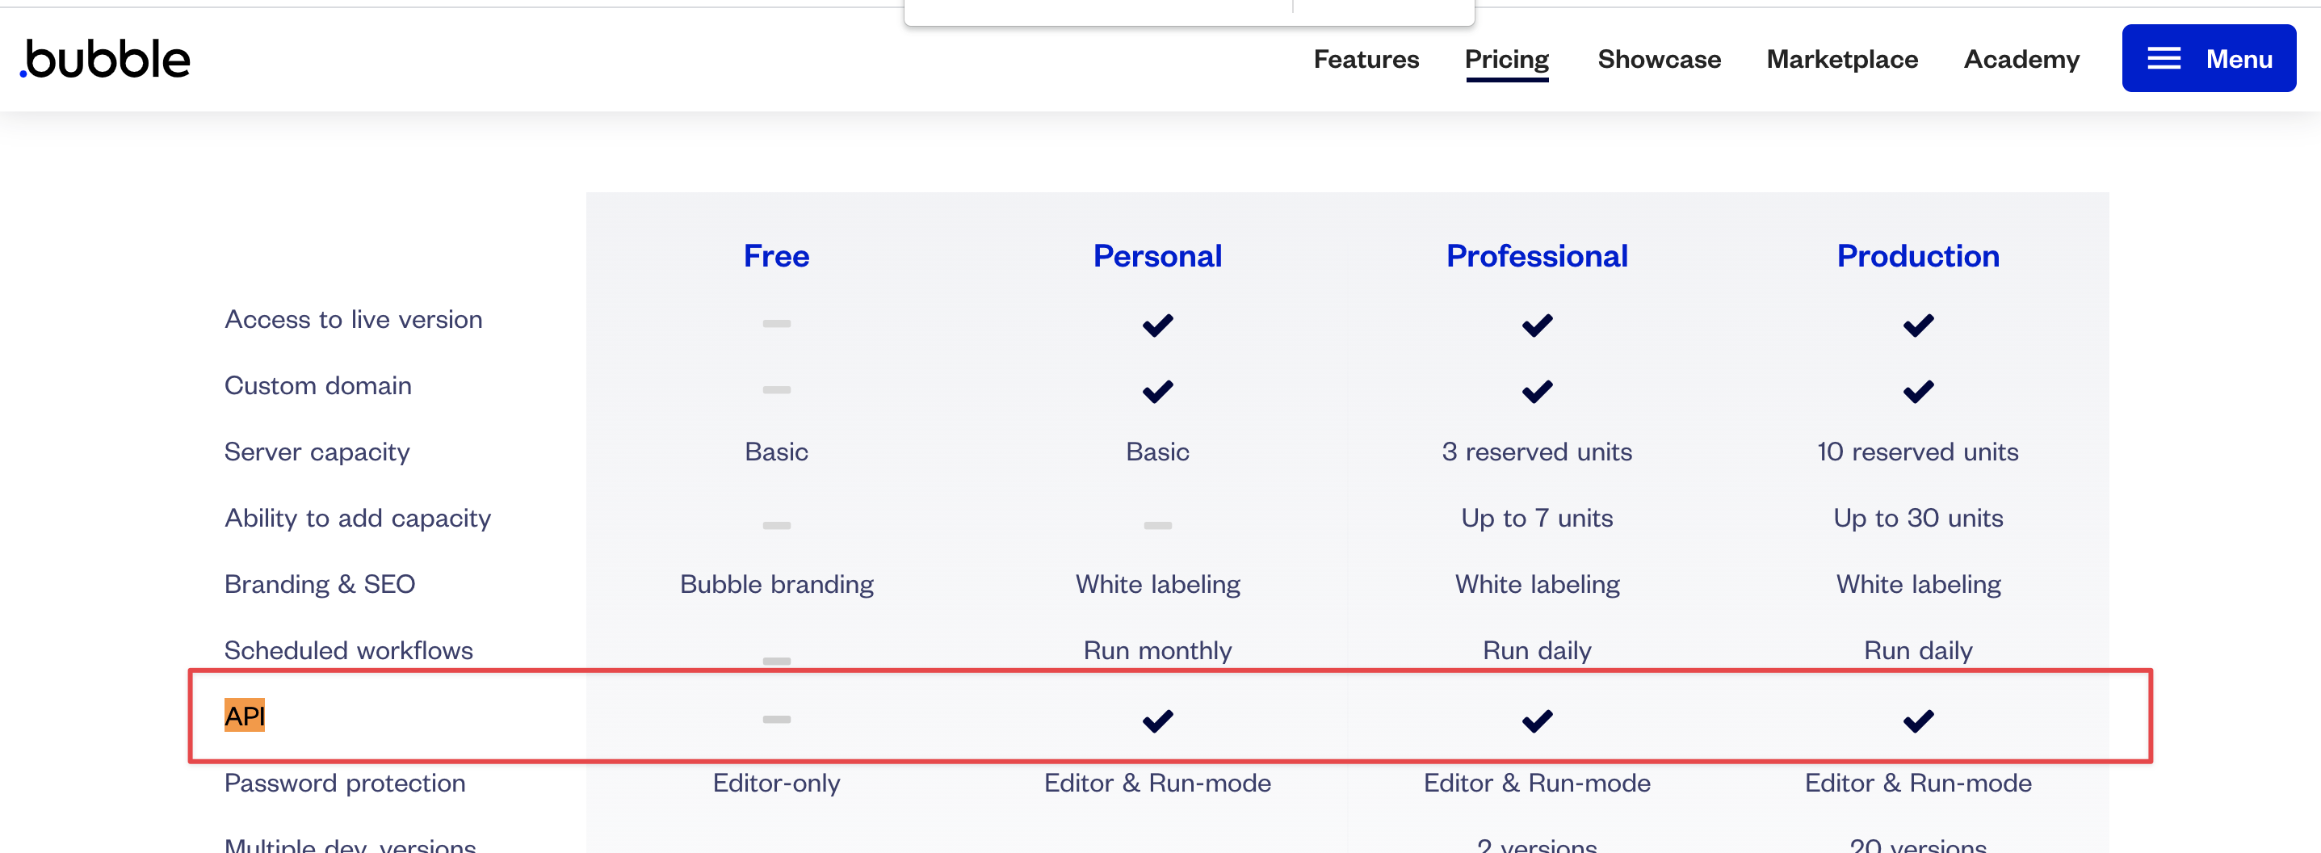Open the Marketplace link
2321x853 pixels.
1841,60
